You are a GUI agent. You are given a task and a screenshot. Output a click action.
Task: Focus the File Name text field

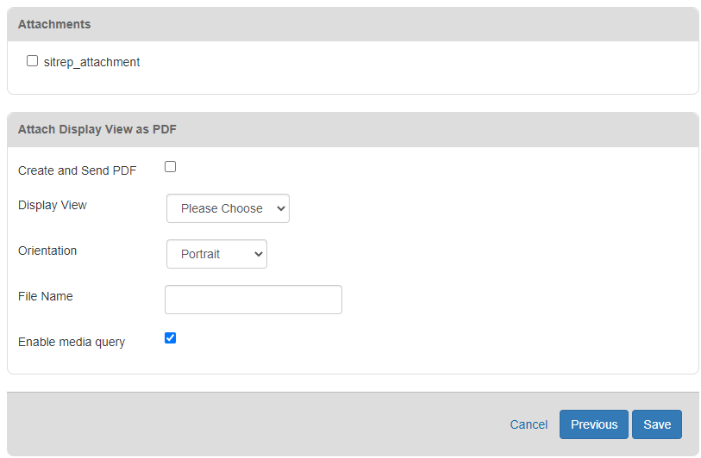pyautogui.click(x=253, y=300)
